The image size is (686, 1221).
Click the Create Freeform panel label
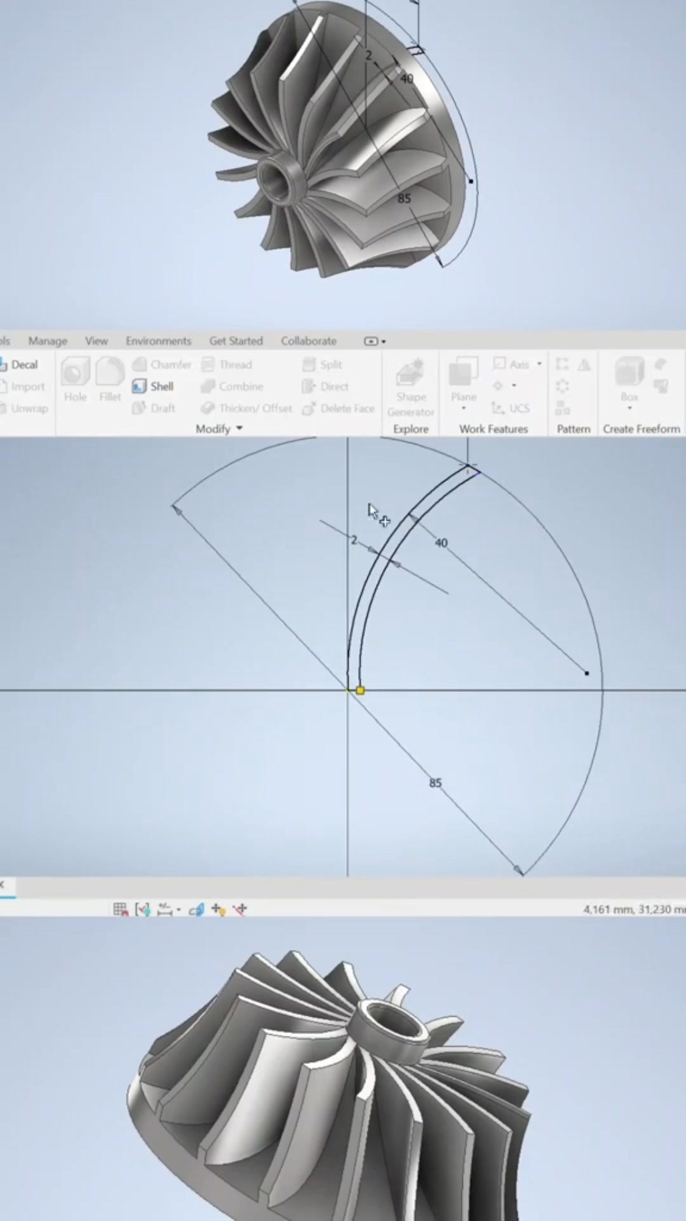pyautogui.click(x=642, y=429)
